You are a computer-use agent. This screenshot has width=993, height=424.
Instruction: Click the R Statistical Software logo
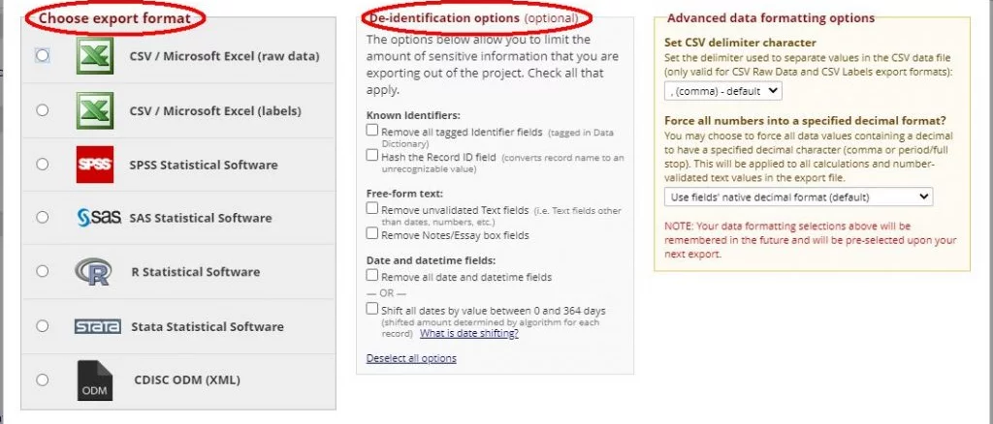click(93, 272)
